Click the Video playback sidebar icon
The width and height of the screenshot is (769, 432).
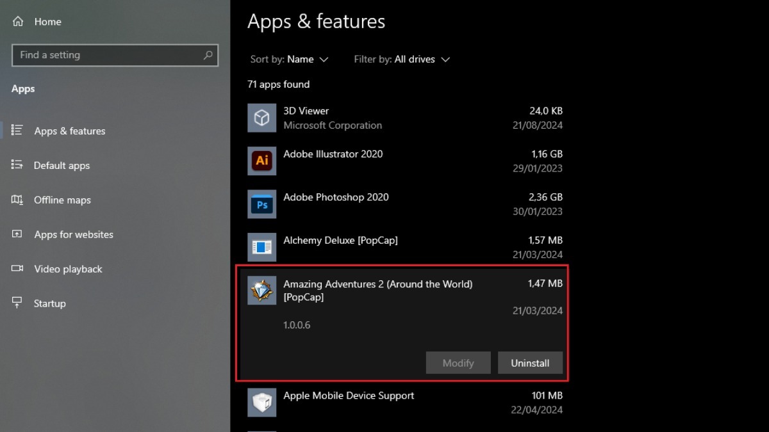coord(17,269)
